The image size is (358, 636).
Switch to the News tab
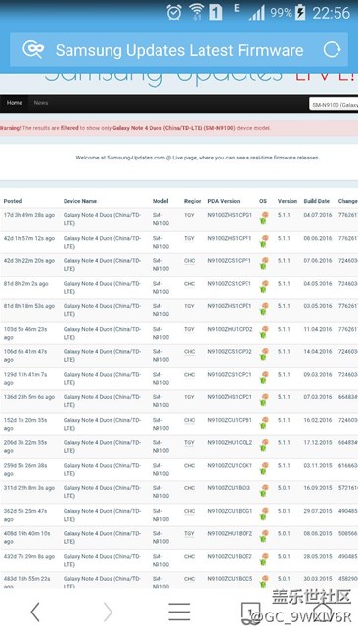tap(41, 103)
